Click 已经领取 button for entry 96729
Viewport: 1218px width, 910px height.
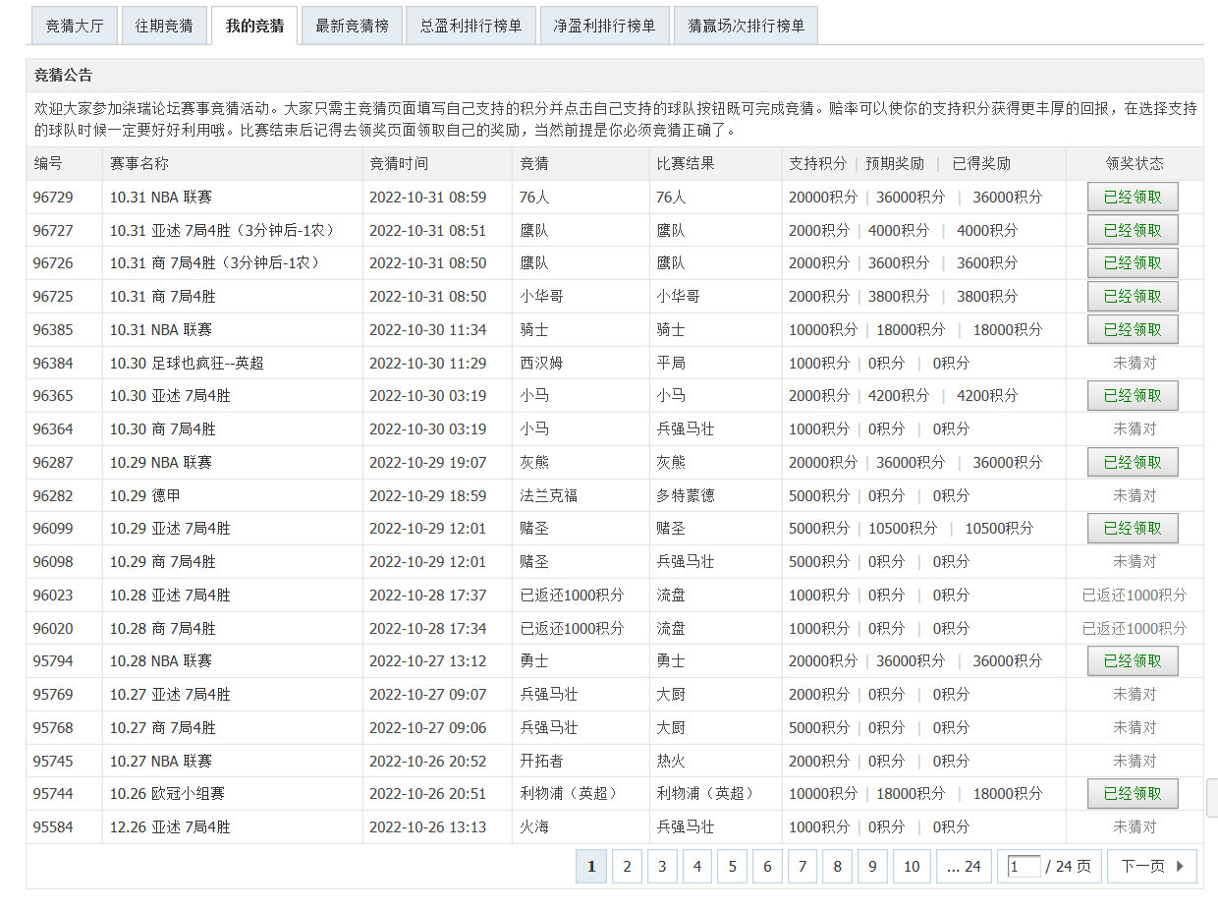click(x=1133, y=198)
